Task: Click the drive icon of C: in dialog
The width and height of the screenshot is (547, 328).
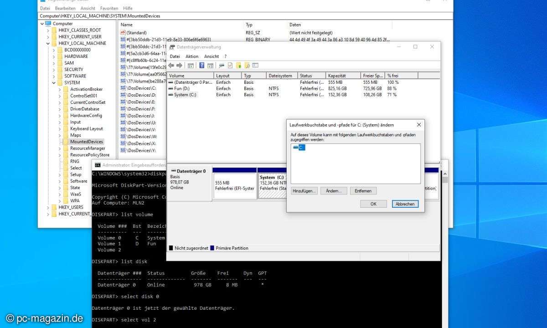Action: point(295,148)
